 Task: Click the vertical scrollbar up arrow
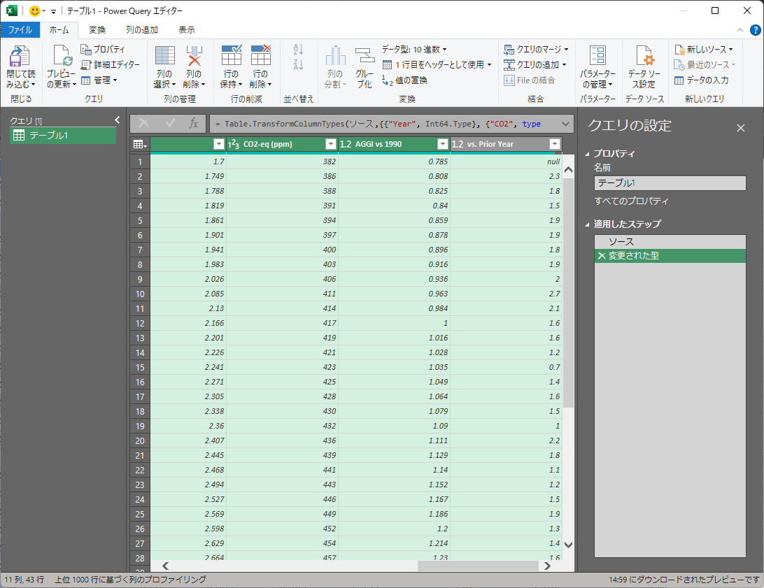(568, 170)
